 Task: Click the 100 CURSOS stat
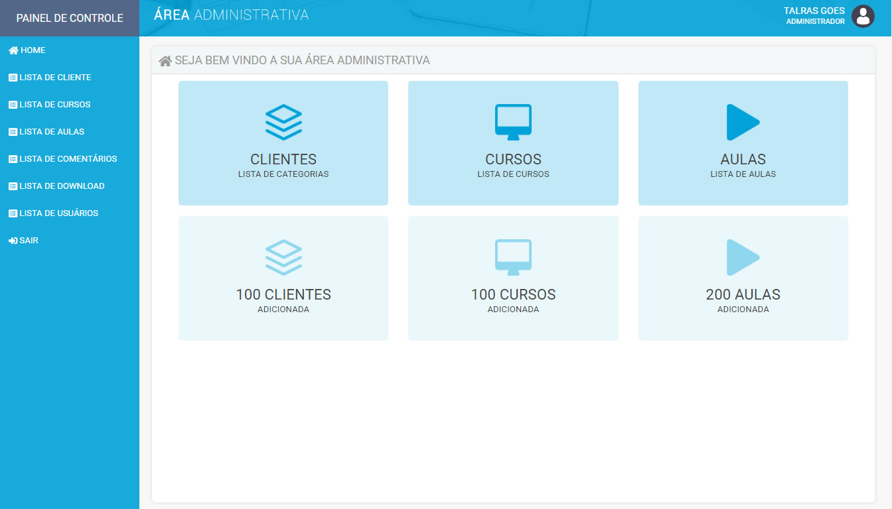[x=513, y=295]
